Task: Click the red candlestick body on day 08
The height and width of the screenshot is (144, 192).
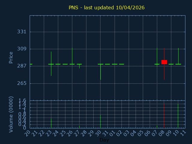Action: pyautogui.click(x=164, y=62)
